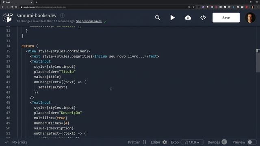
Task: Download project via cloud download icon
Action: point(188,17)
